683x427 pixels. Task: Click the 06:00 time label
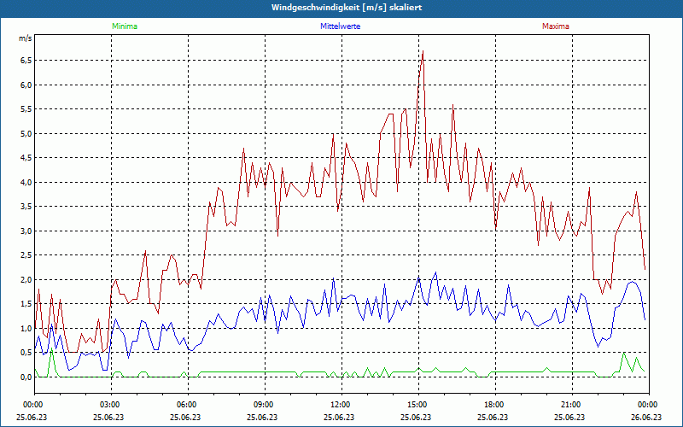(x=188, y=405)
